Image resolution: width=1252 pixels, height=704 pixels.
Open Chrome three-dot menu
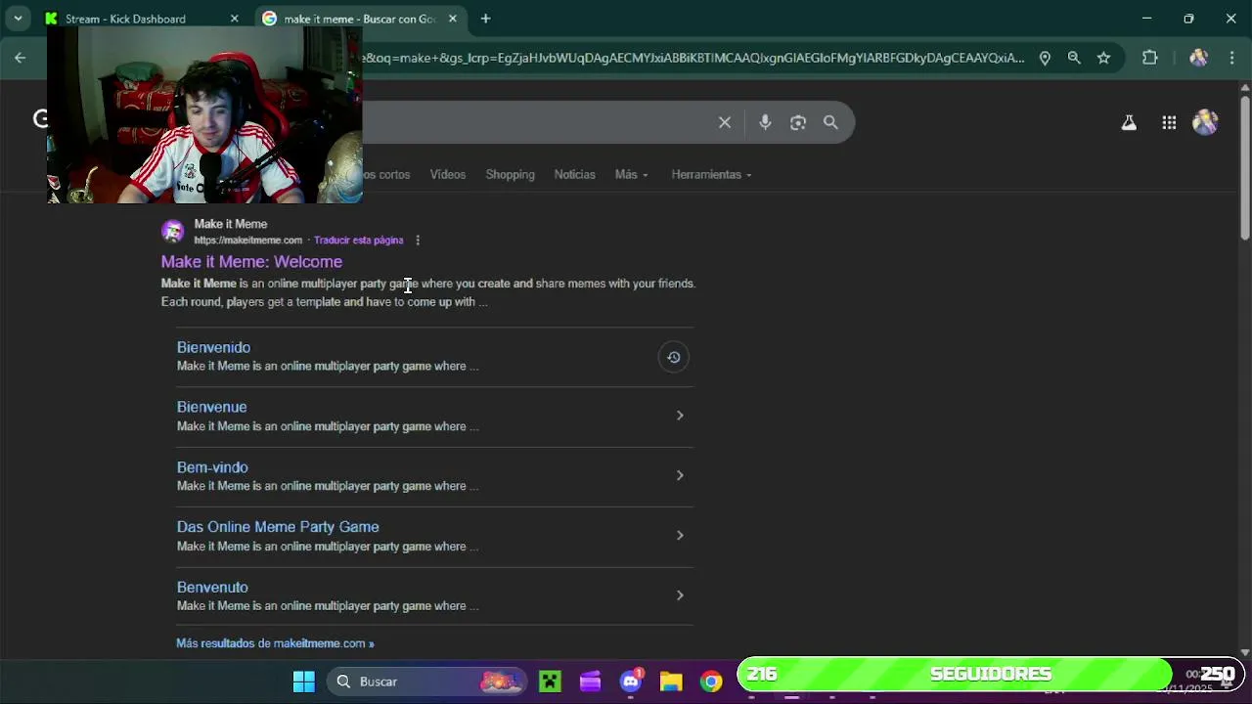tap(1231, 58)
